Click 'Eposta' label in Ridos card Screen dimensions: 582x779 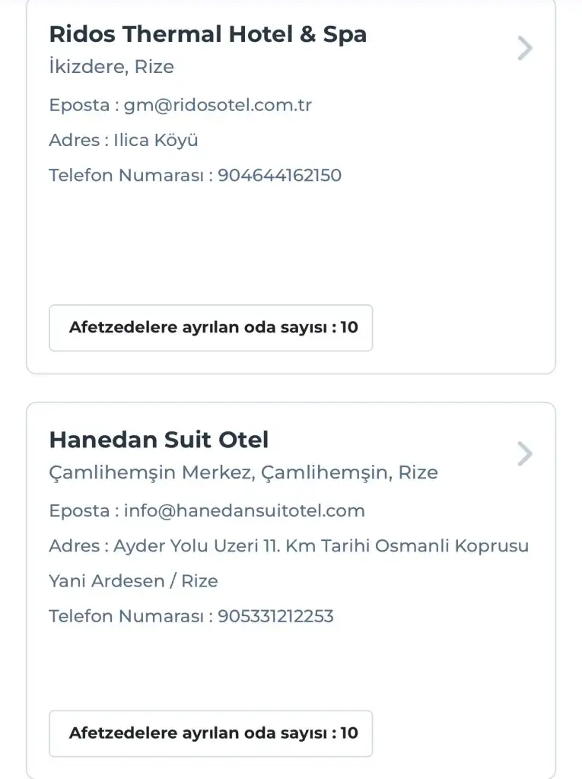pyautogui.click(x=80, y=105)
